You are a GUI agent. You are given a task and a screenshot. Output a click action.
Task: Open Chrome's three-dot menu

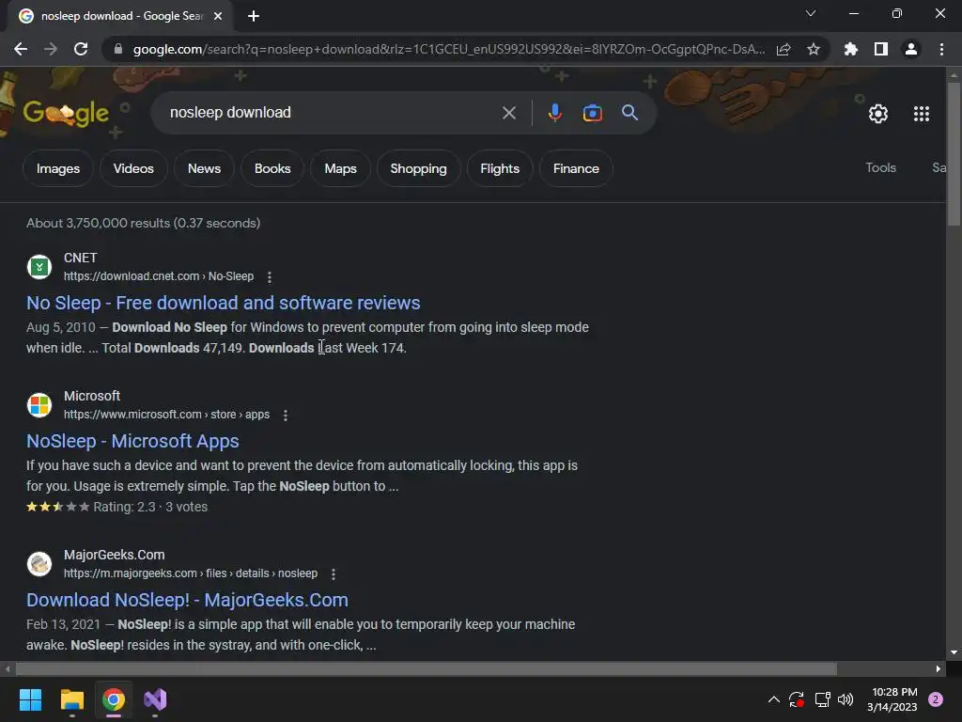941,49
